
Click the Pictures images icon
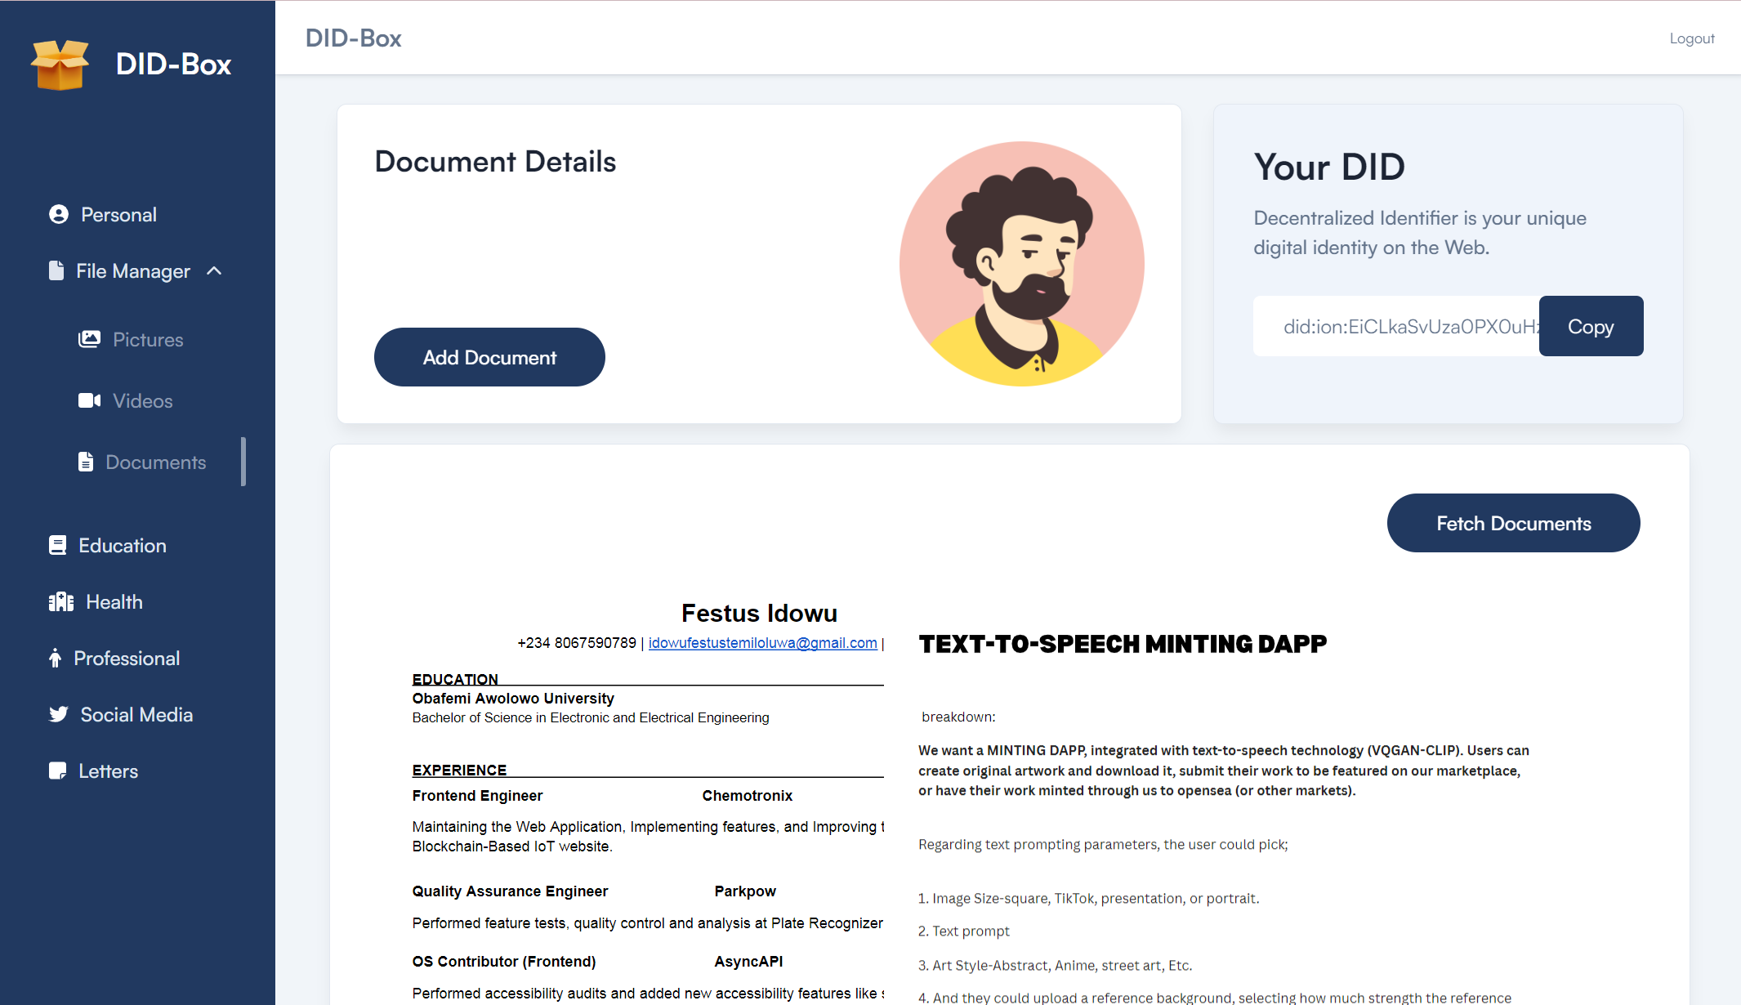coord(89,339)
